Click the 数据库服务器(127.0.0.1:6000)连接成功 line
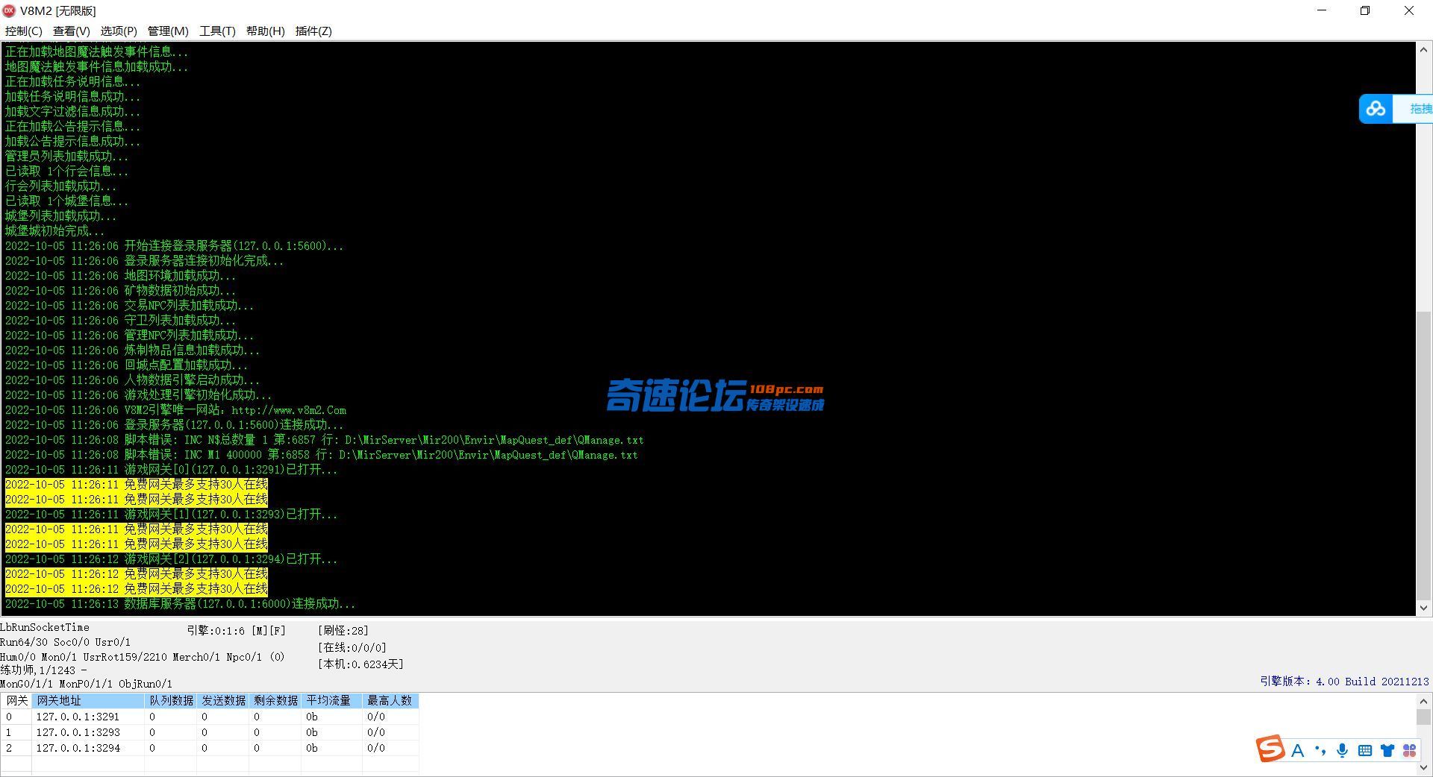 click(180, 604)
